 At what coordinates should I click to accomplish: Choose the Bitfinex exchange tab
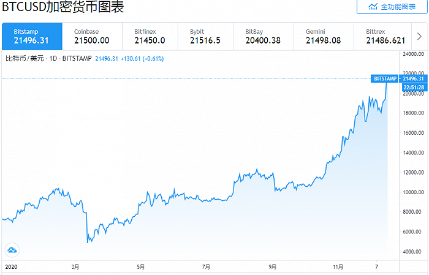[x=148, y=36]
